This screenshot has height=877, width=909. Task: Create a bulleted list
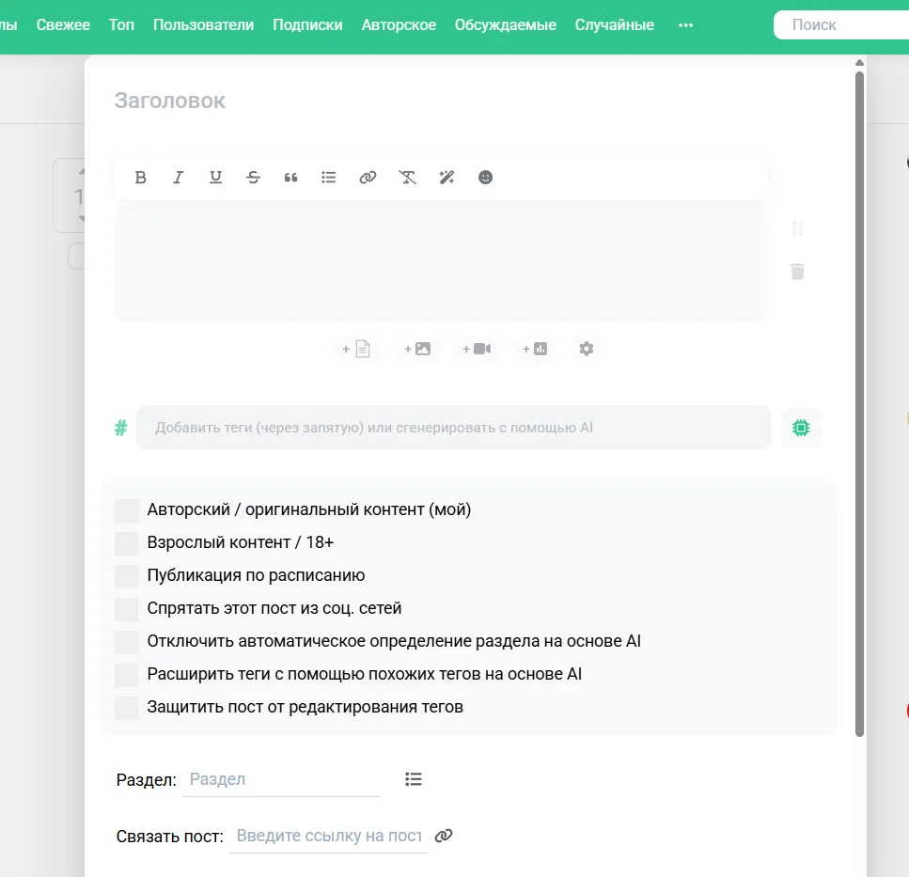(329, 178)
